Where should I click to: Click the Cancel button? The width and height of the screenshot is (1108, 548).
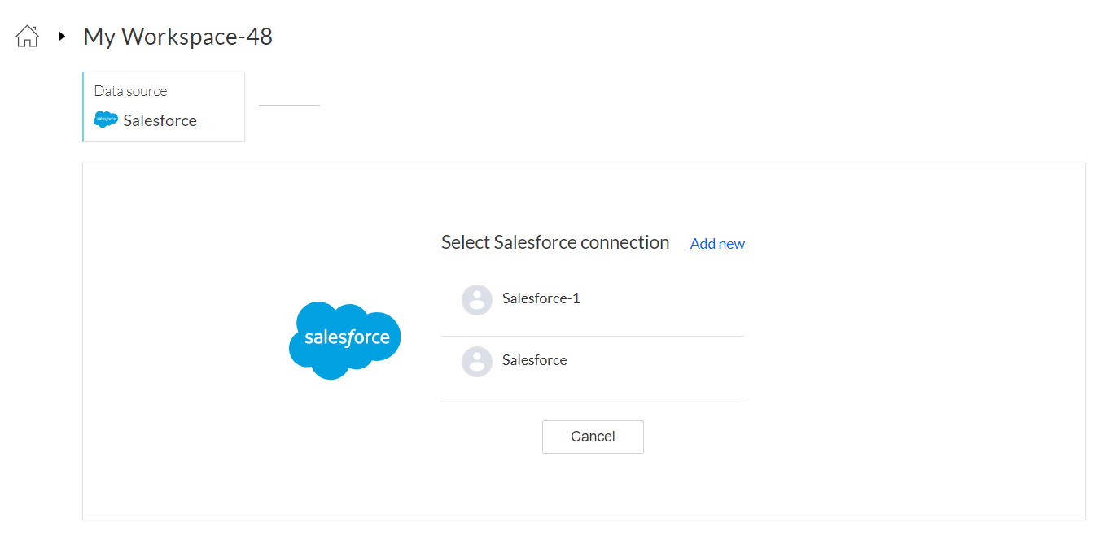(593, 437)
